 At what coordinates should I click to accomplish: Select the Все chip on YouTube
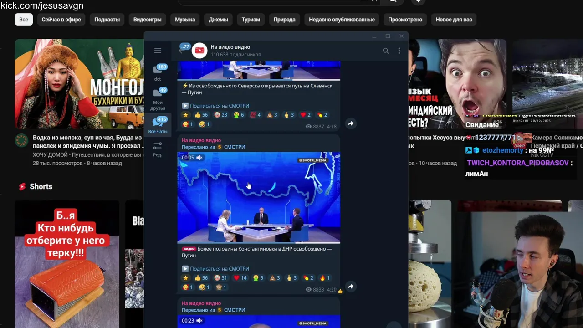(24, 20)
